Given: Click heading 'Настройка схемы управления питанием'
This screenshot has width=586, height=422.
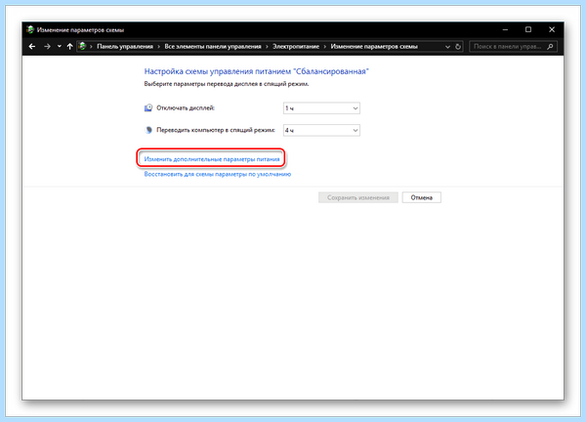Looking at the screenshot, I should [x=256, y=71].
